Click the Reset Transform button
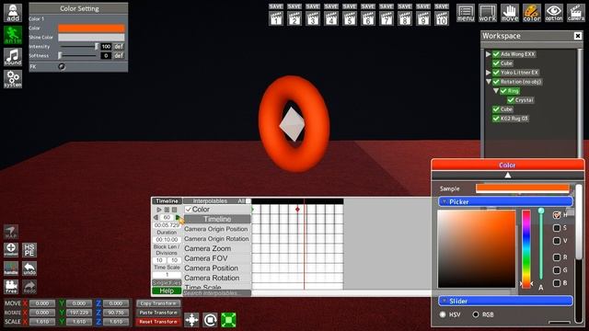Viewport: 589px width, 331px height. point(158,322)
